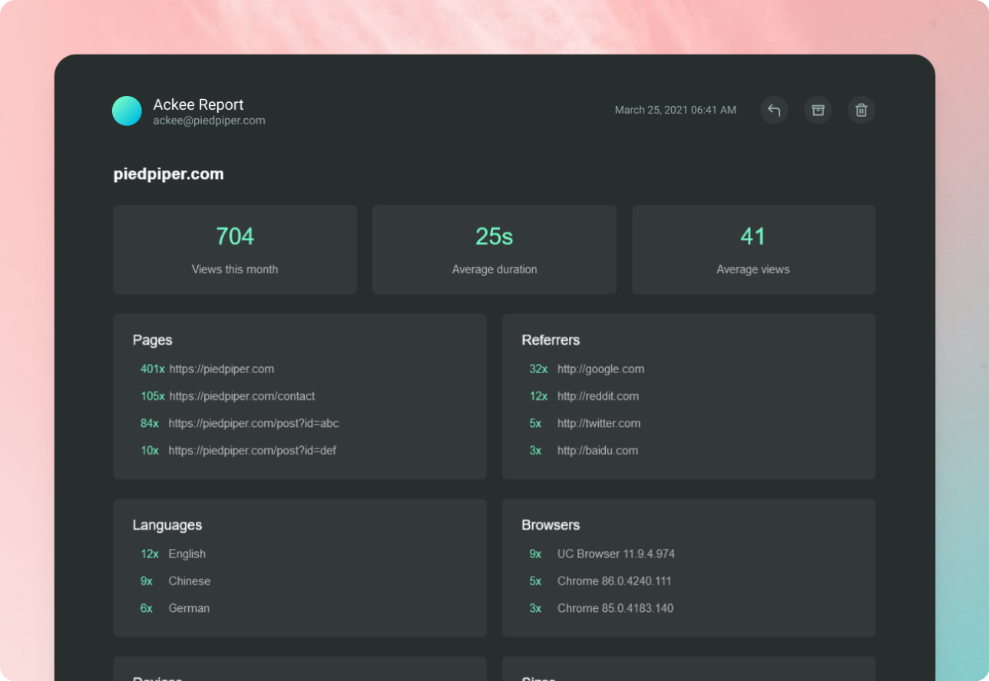The image size is (989, 681).
Task: Click the Ackee sender avatar circle
Action: tap(127, 111)
